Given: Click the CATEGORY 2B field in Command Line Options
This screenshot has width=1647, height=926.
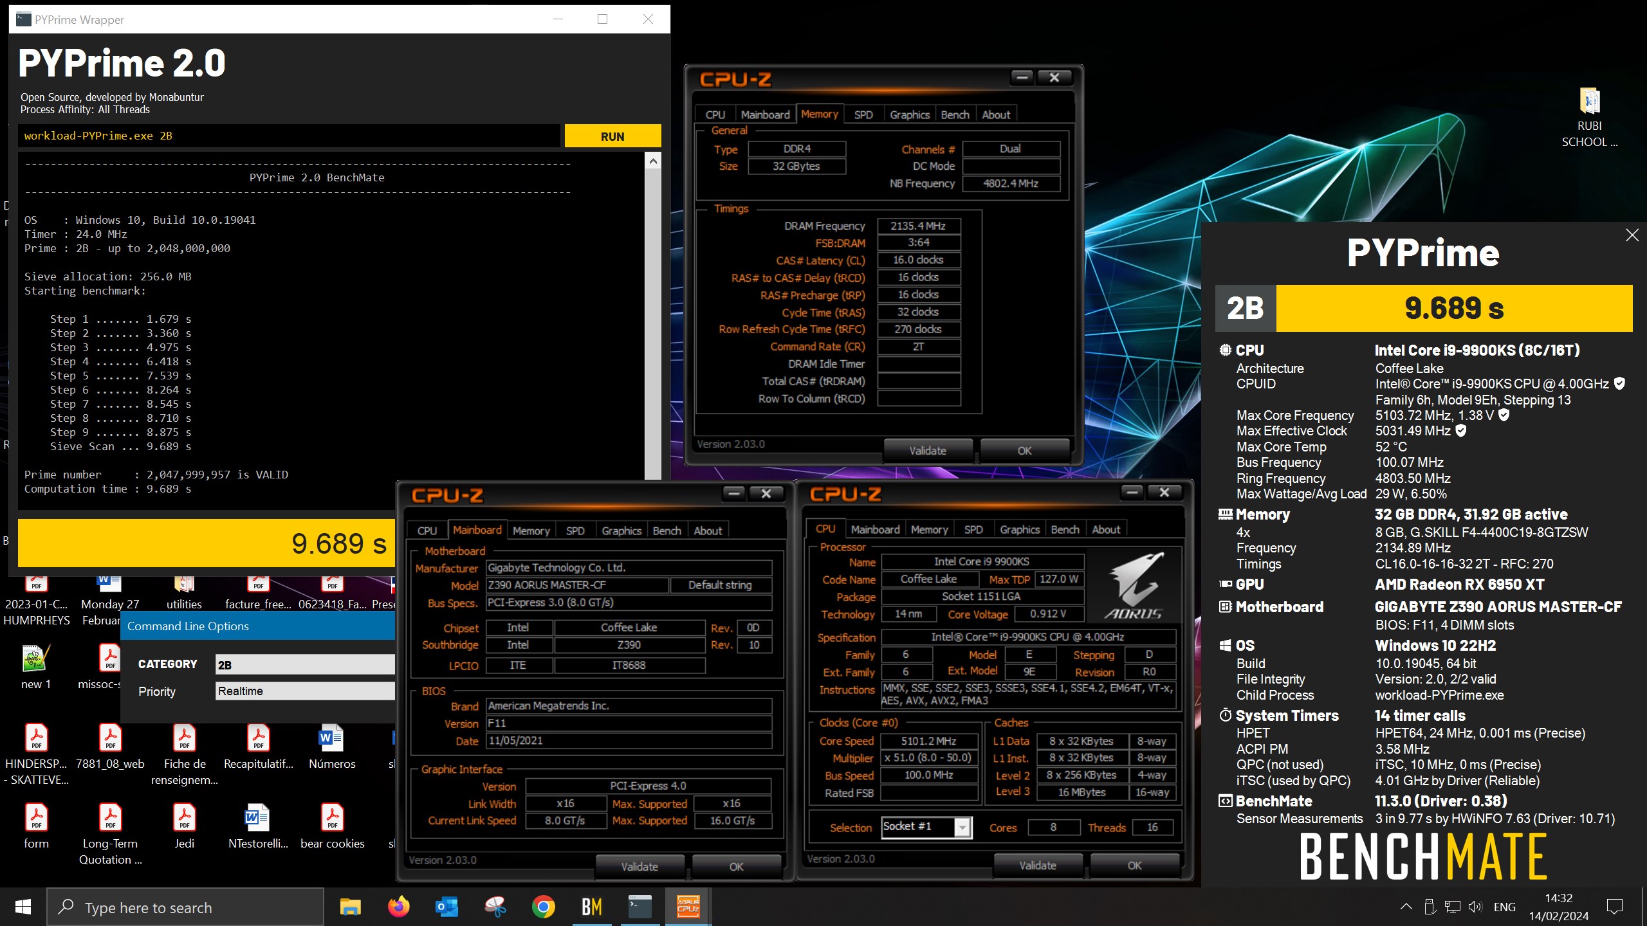Looking at the screenshot, I should tap(305, 664).
